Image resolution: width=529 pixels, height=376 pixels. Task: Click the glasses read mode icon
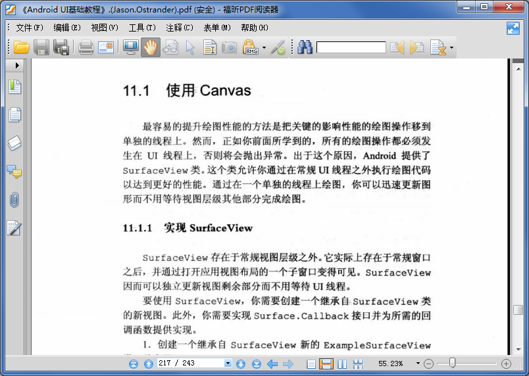(170, 47)
